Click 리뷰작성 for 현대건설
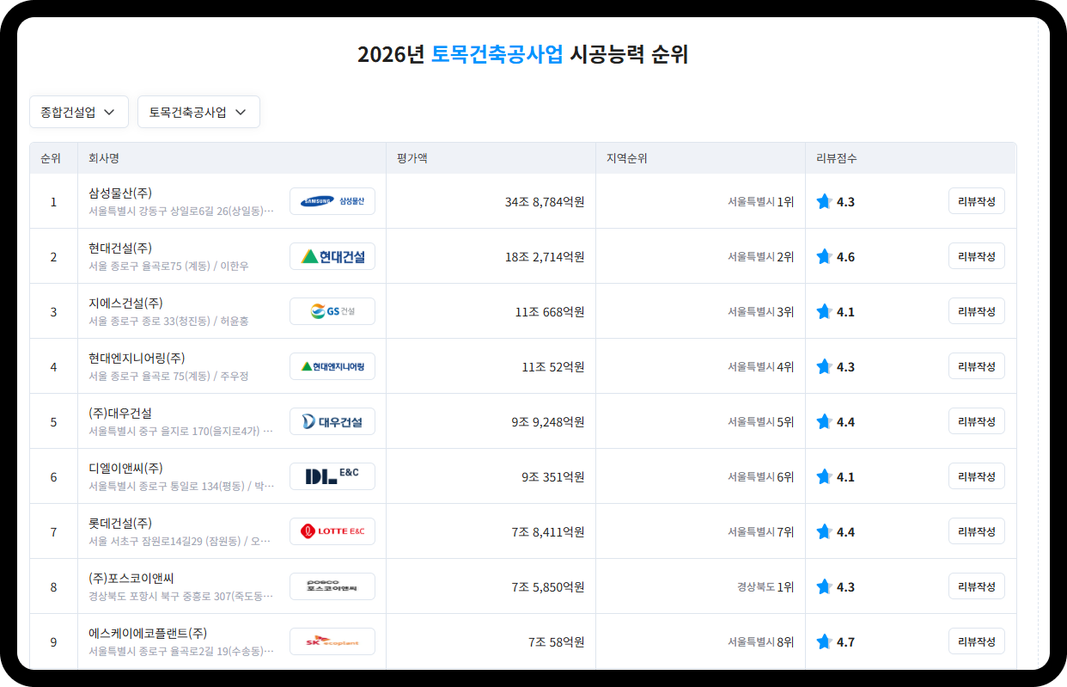Viewport: 1067px width, 687px height. click(x=977, y=256)
